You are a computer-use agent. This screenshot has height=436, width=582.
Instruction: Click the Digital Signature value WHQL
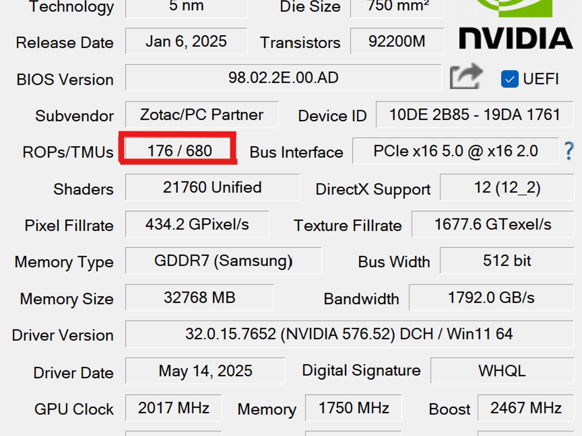click(502, 371)
